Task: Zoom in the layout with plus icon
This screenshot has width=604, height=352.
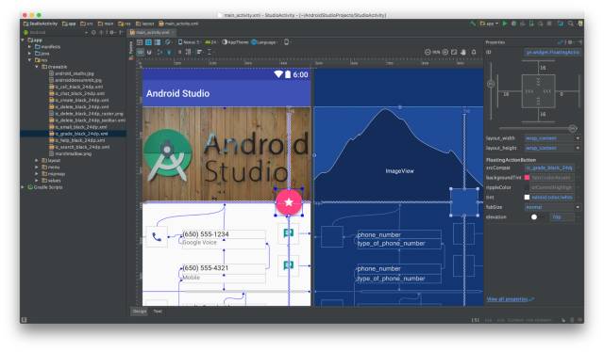Action: [445, 52]
